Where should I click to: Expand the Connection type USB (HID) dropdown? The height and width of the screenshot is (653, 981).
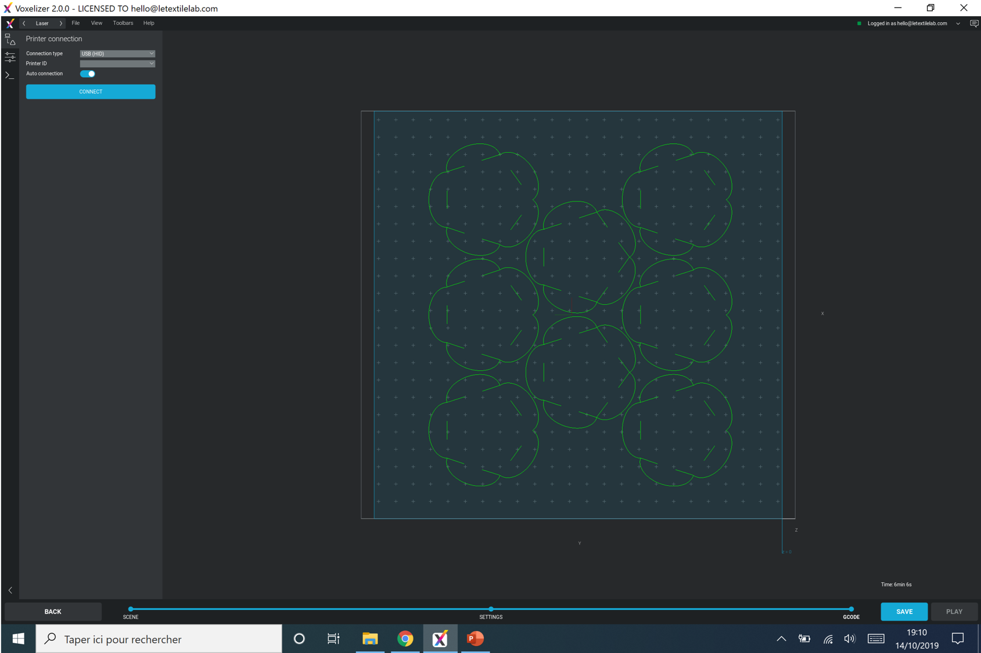[117, 53]
